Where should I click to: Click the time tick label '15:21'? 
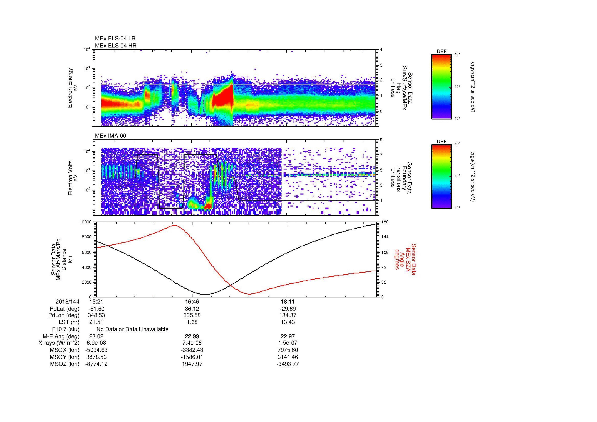[96, 302]
